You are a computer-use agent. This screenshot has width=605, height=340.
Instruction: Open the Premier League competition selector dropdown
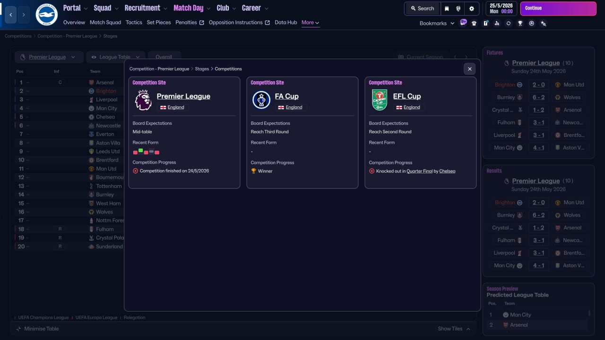tap(49, 57)
